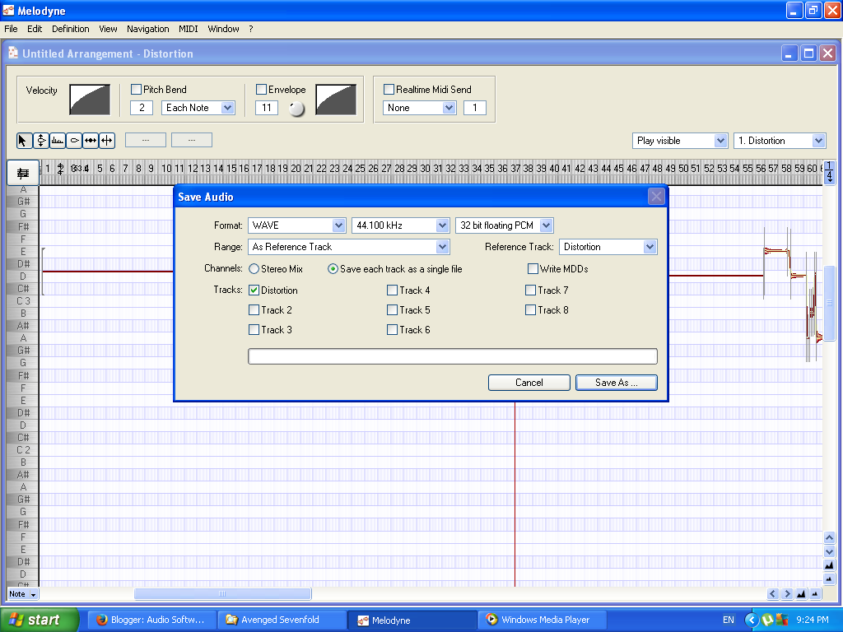Viewport: 843px width, 632px height.
Task: Select the edit pitch tool
Action: point(41,141)
